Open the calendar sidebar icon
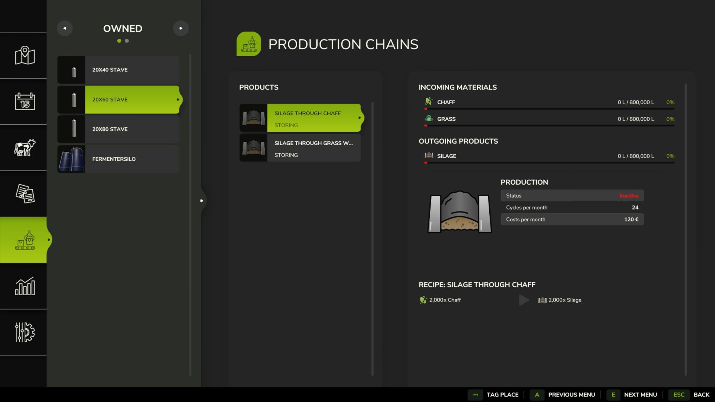The height and width of the screenshot is (402, 715). (25, 101)
